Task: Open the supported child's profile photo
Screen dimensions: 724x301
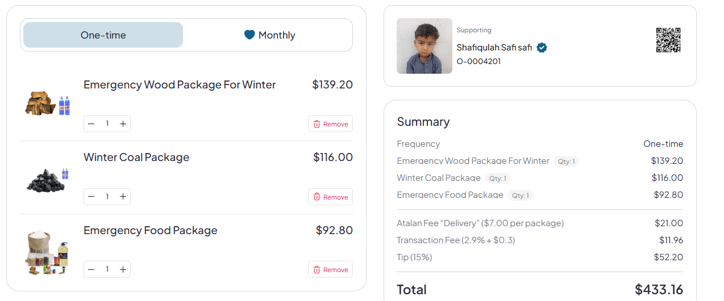Action: 425,46
